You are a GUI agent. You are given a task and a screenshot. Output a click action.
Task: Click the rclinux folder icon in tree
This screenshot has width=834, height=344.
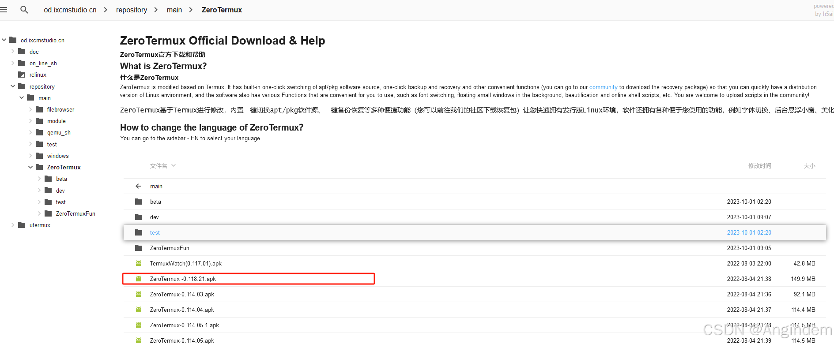click(22, 75)
